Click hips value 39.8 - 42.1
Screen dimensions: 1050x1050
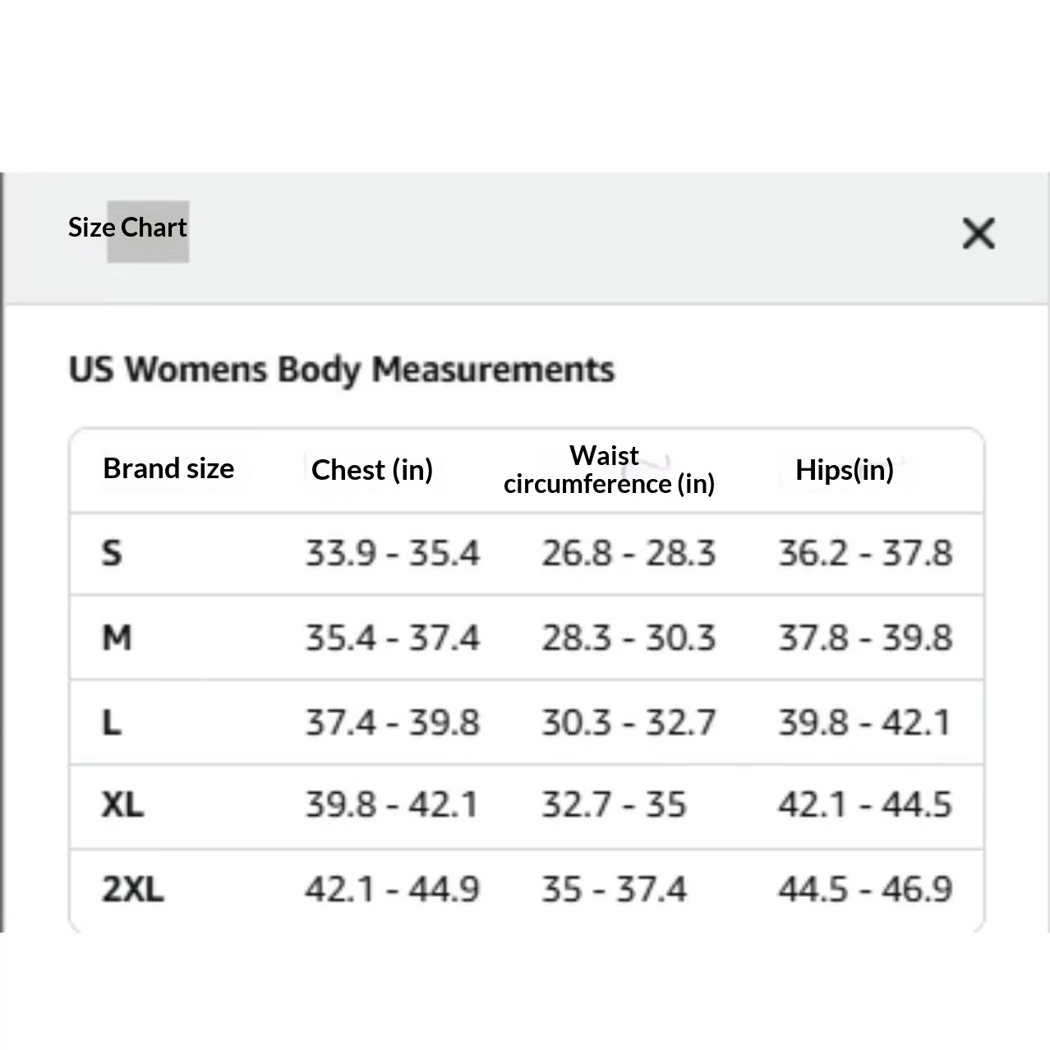tap(864, 723)
